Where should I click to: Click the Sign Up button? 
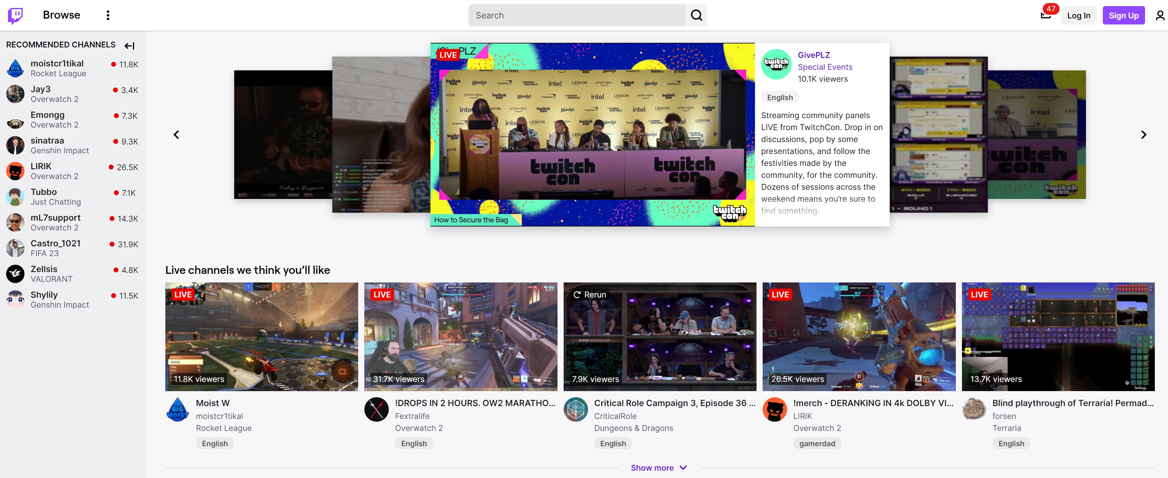(x=1123, y=15)
